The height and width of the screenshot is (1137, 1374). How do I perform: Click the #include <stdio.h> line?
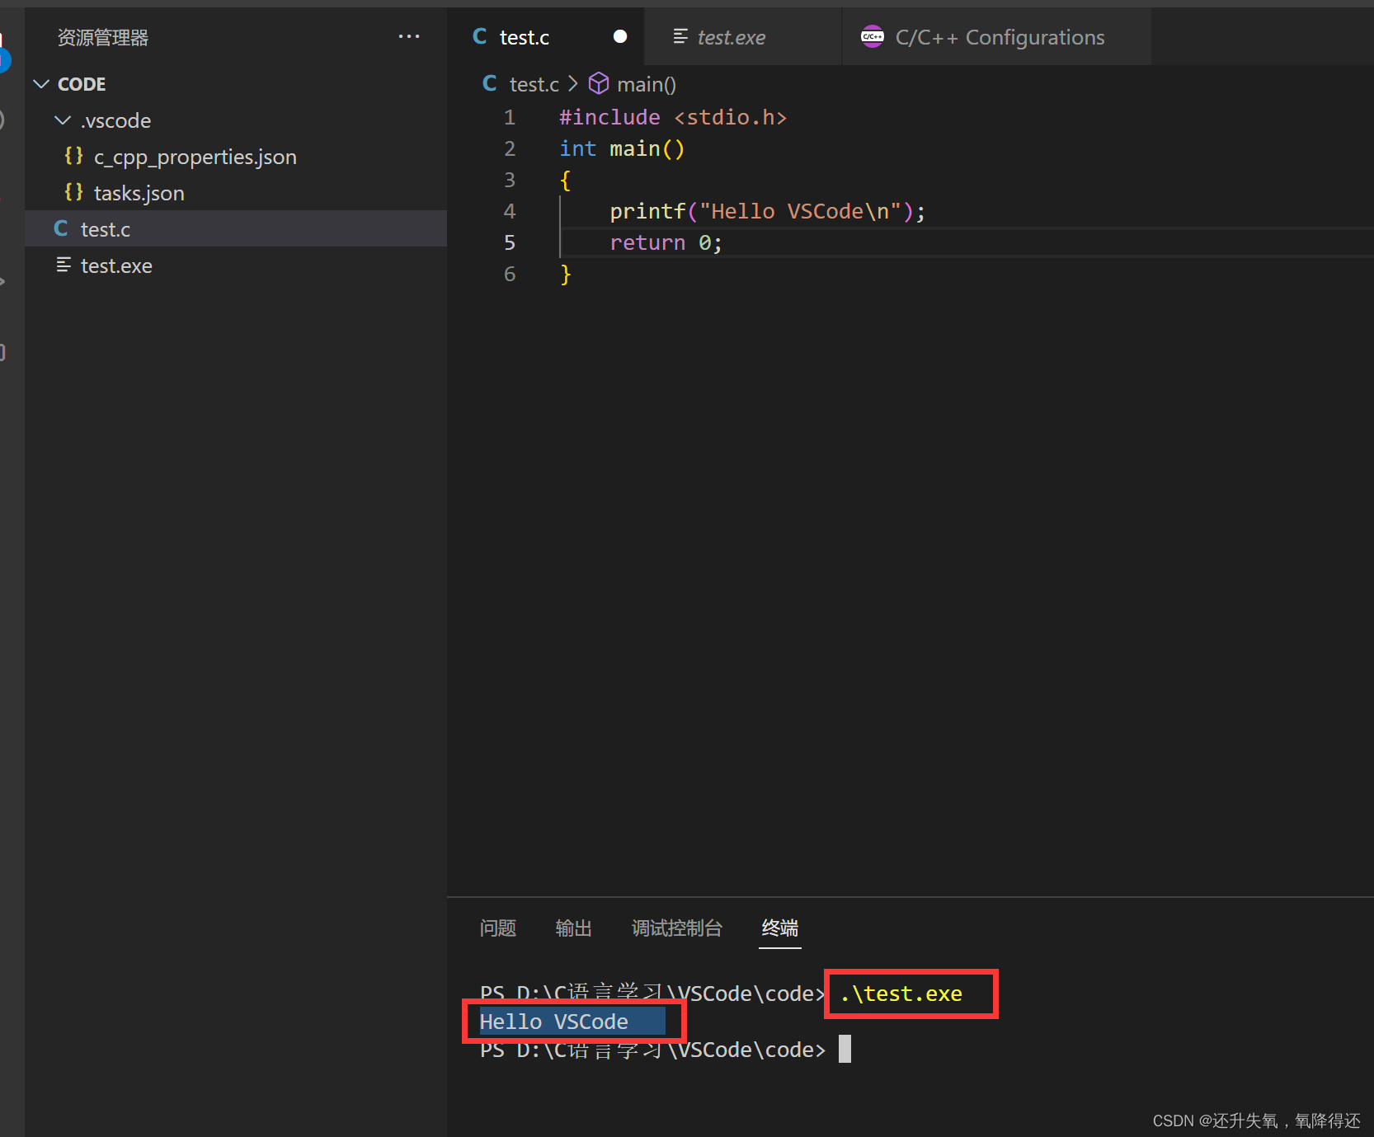point(673,117)
